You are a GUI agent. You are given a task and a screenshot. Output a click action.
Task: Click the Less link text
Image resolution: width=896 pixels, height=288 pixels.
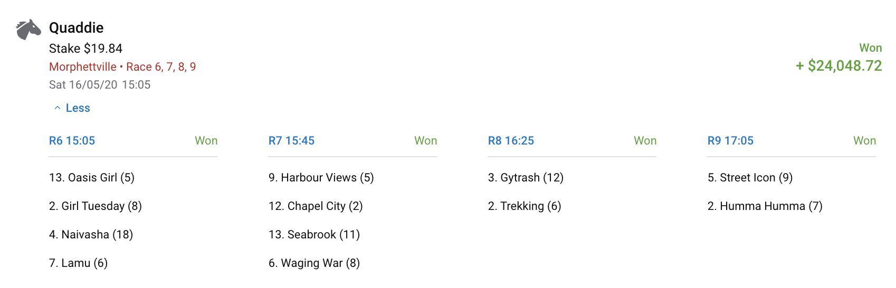click(78, 108)
